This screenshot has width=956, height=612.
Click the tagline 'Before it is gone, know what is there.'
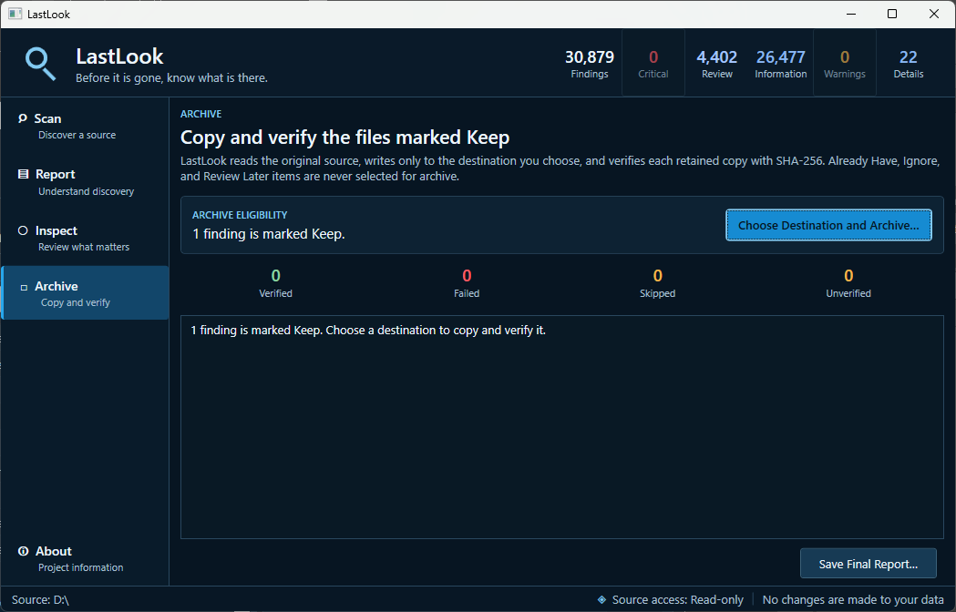[171, 78]
